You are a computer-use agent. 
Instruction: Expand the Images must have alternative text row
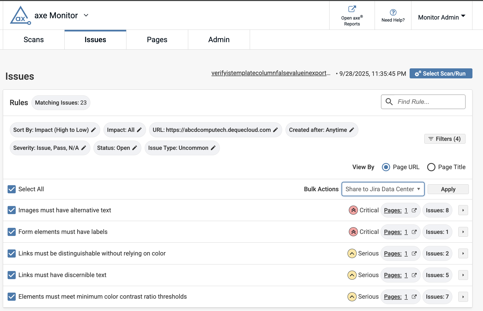[463, 210]
